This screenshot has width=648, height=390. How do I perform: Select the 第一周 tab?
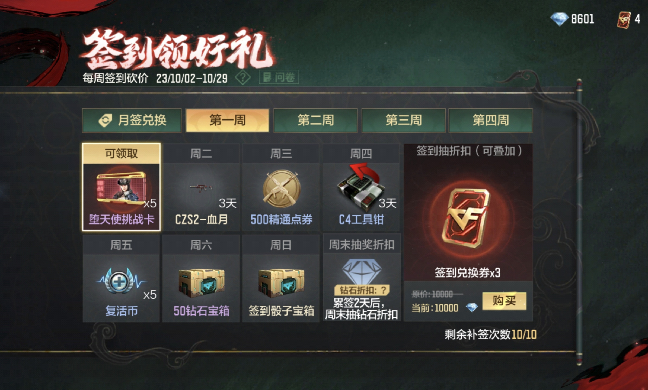[x=227, y=120]
